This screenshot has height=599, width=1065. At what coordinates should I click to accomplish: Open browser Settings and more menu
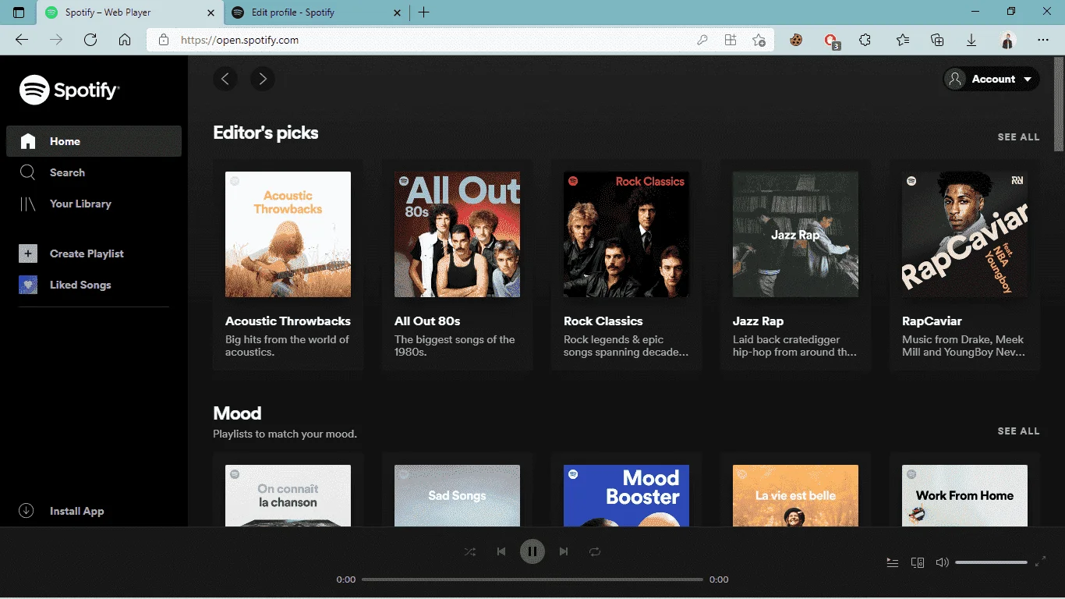(x=1043, y=40)
